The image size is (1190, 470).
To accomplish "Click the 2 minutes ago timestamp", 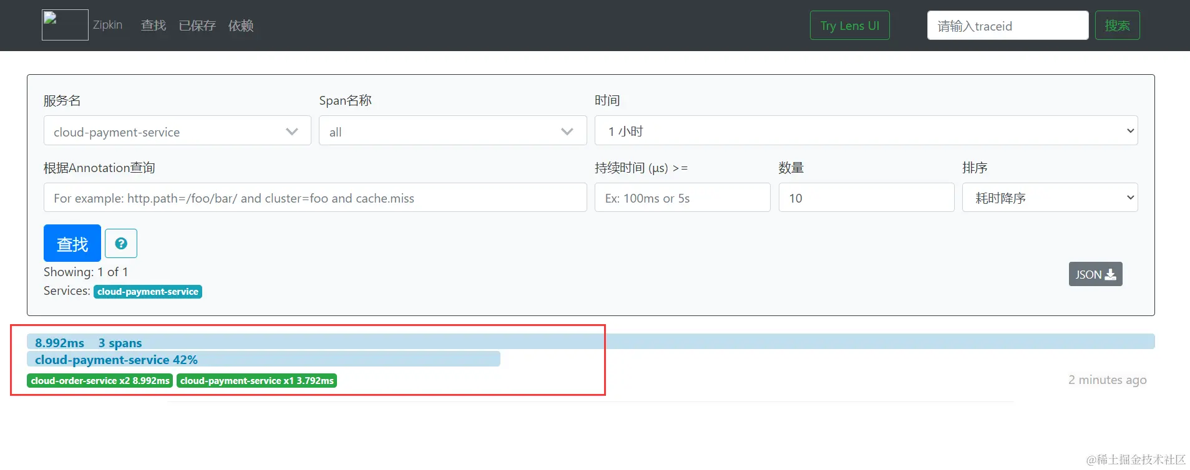I will coord(1108,380).
